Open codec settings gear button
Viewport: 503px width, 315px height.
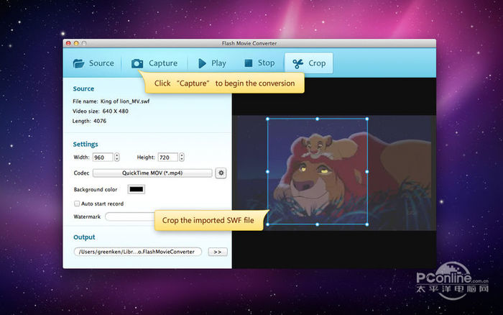coord(221,173)
